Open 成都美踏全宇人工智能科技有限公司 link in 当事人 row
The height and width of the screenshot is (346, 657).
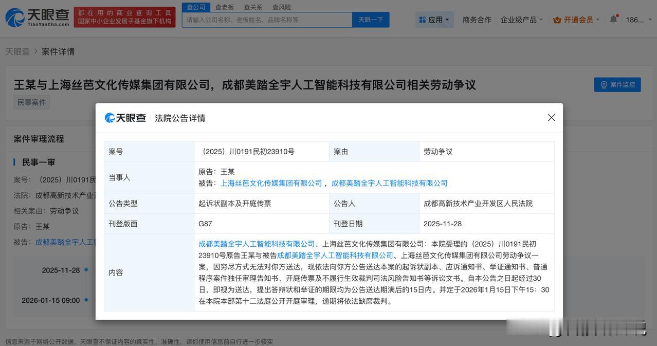pos(390,183)
